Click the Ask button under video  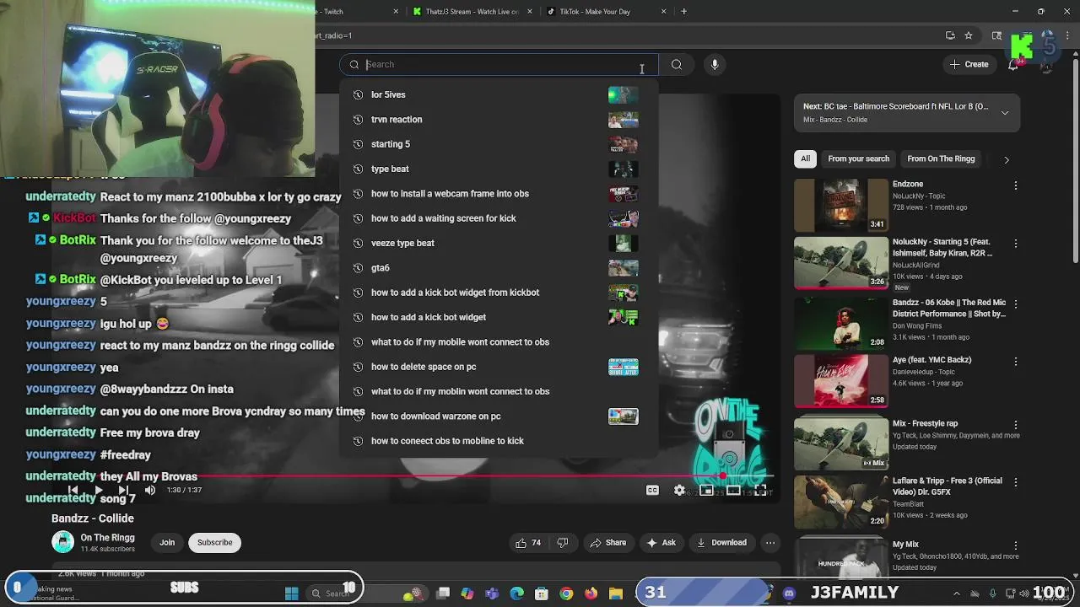pos(661,543)
